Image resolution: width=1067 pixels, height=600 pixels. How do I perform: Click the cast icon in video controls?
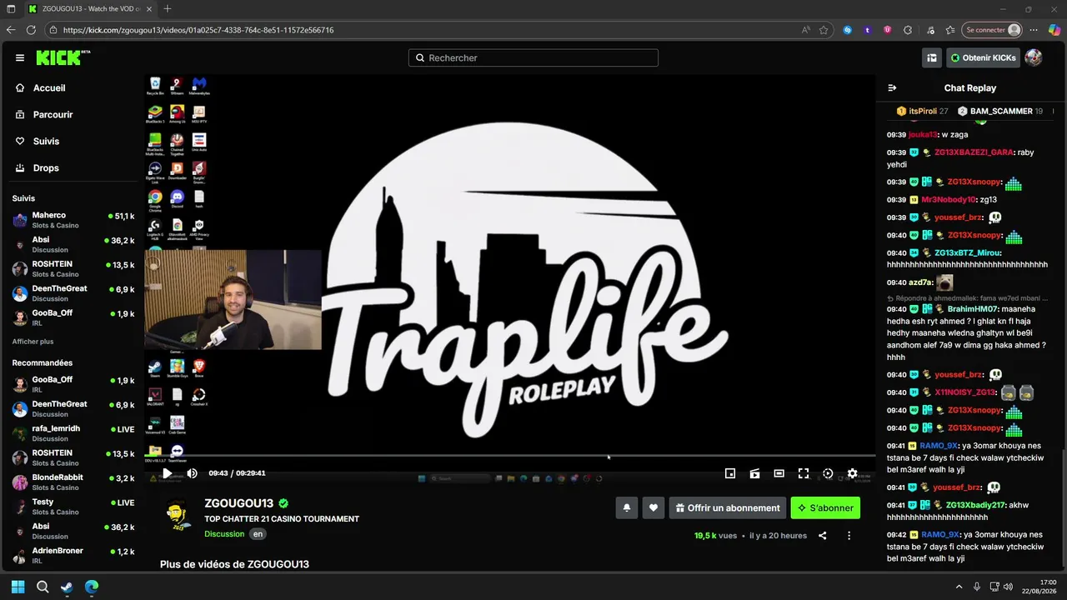pos(754,473)
